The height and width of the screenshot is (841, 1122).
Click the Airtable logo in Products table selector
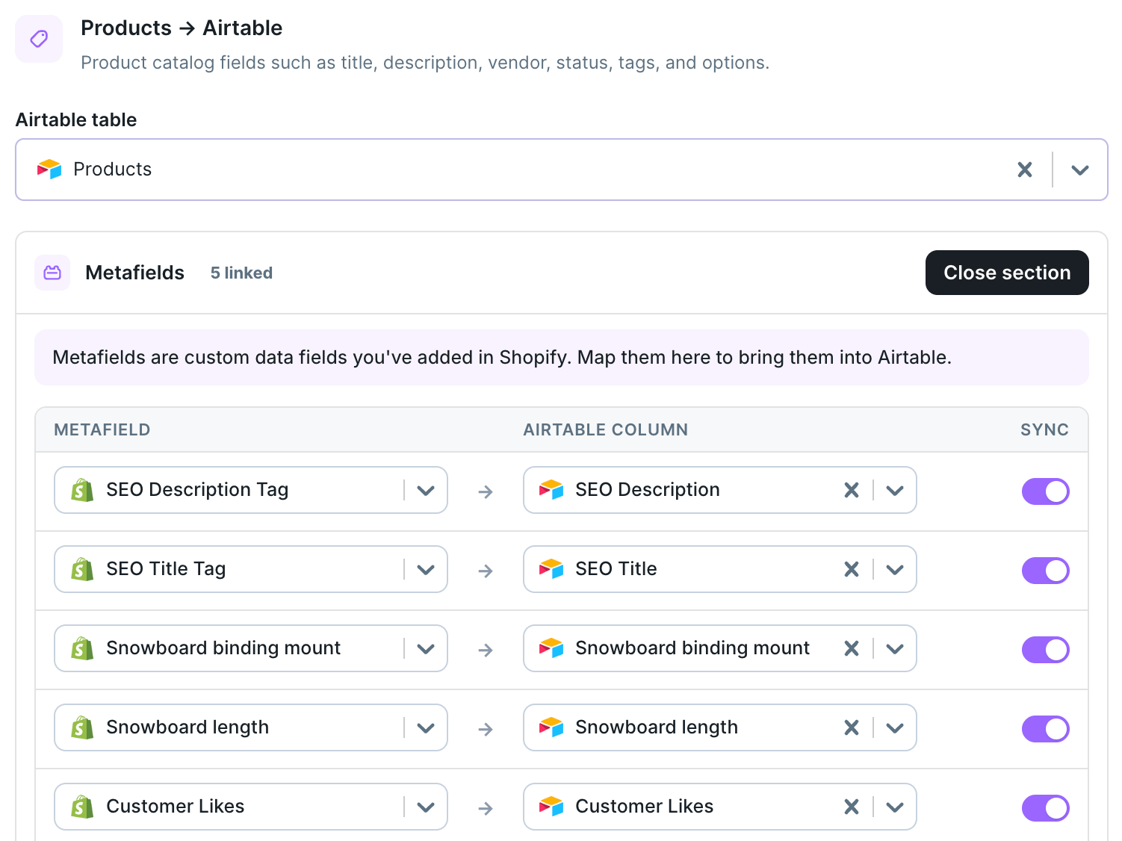point(49,170)
